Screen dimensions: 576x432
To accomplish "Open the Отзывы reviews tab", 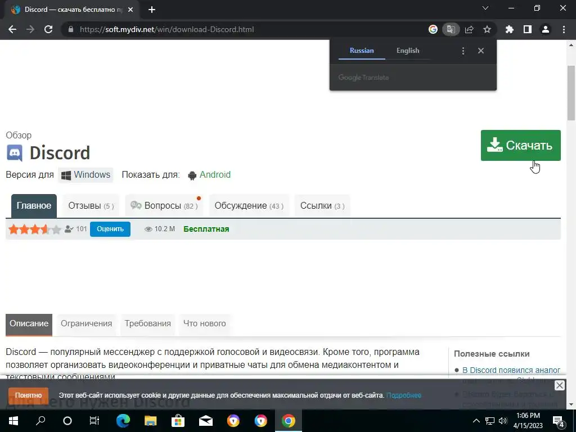I will [91, 206].
